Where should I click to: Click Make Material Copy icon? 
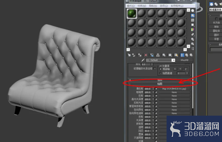pos(152,55)
